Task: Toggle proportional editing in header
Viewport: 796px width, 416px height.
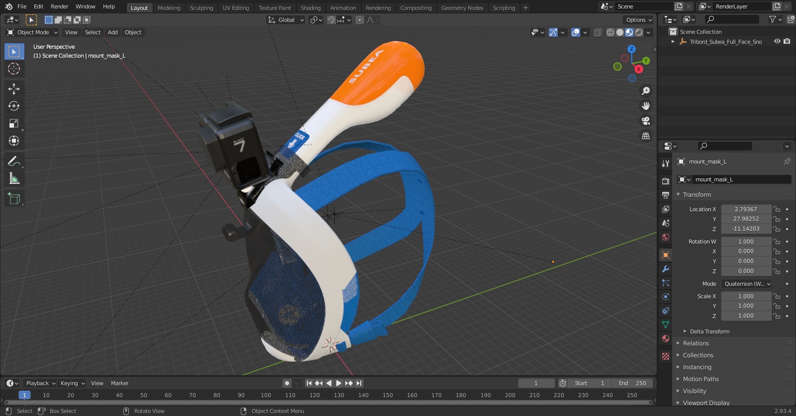Action: tap(359, 20)
